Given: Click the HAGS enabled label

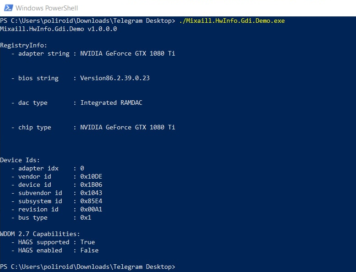Looking at the screenshot, I should coord(40,250).
